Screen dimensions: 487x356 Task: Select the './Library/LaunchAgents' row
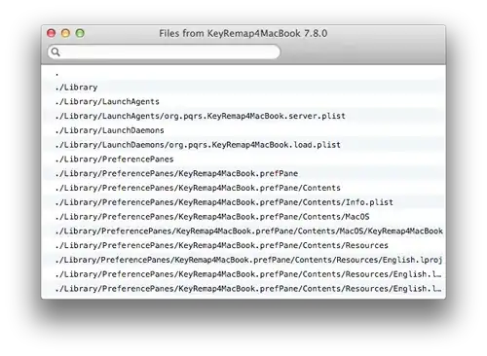click(243, 101)
